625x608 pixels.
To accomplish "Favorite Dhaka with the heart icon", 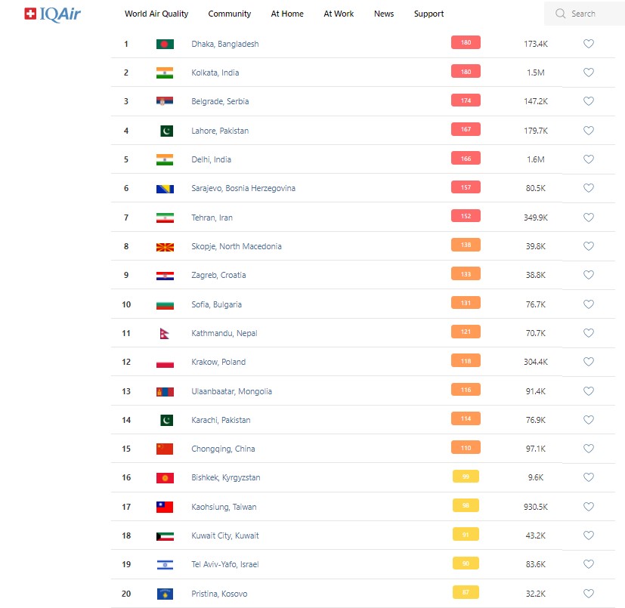I will (589, 44).
